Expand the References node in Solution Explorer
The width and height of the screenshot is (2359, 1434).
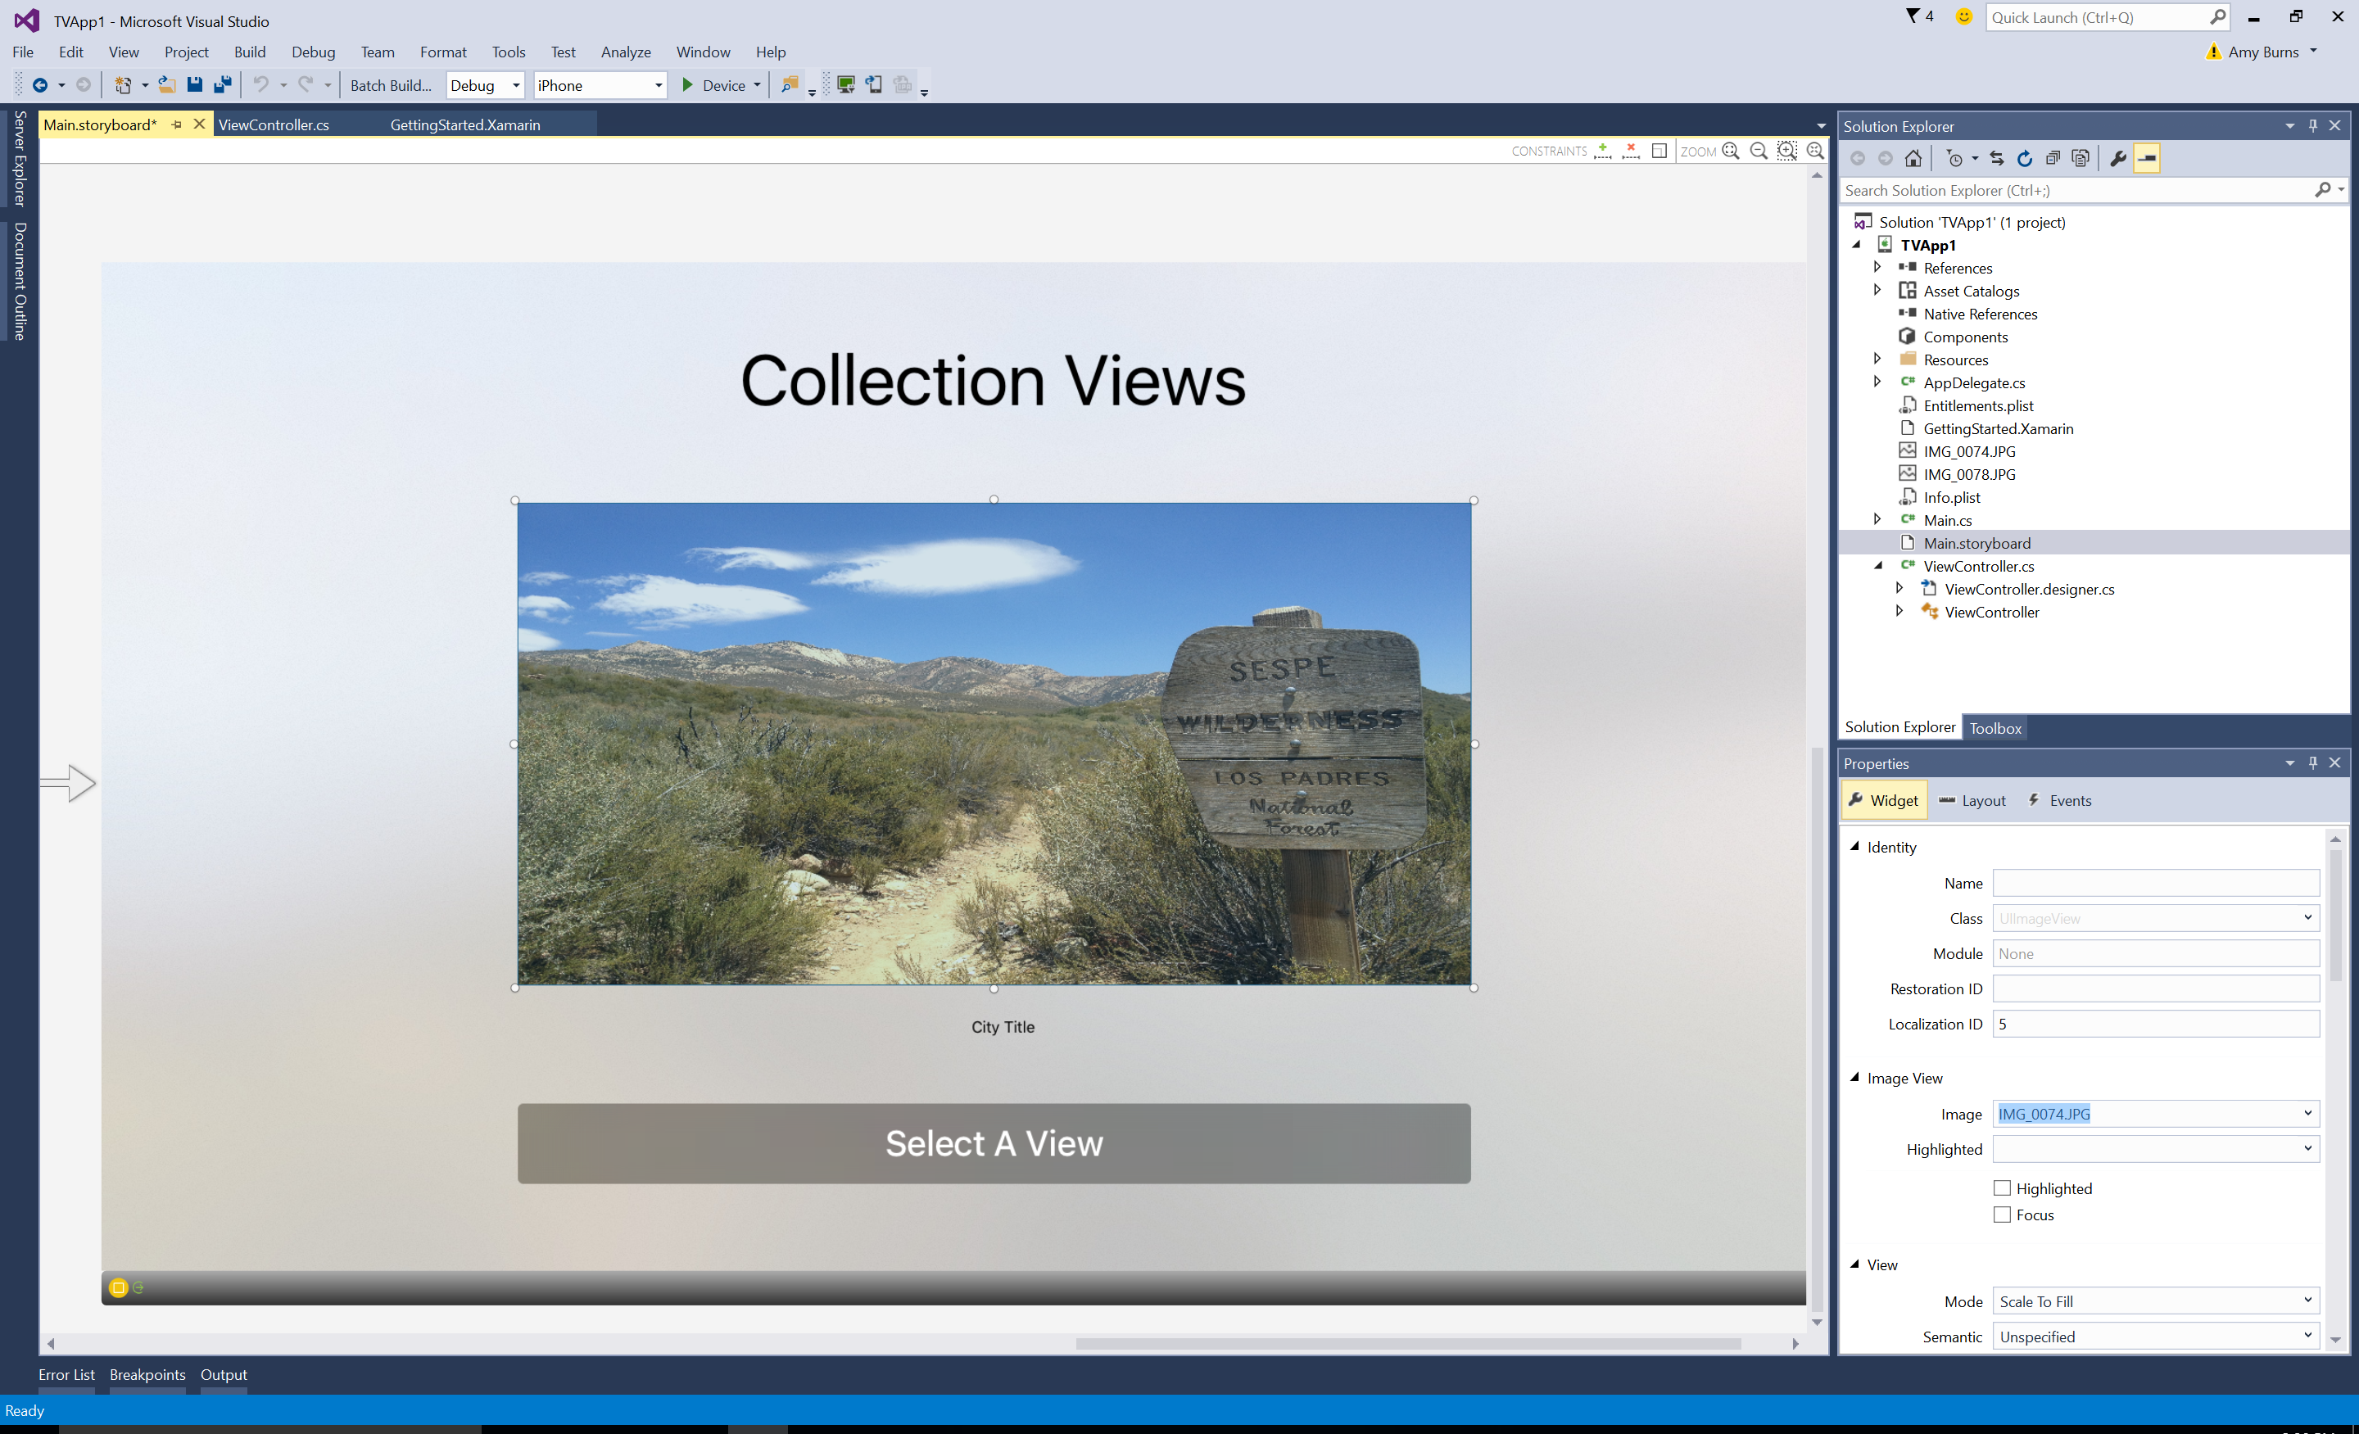[x=1878, y=267]
